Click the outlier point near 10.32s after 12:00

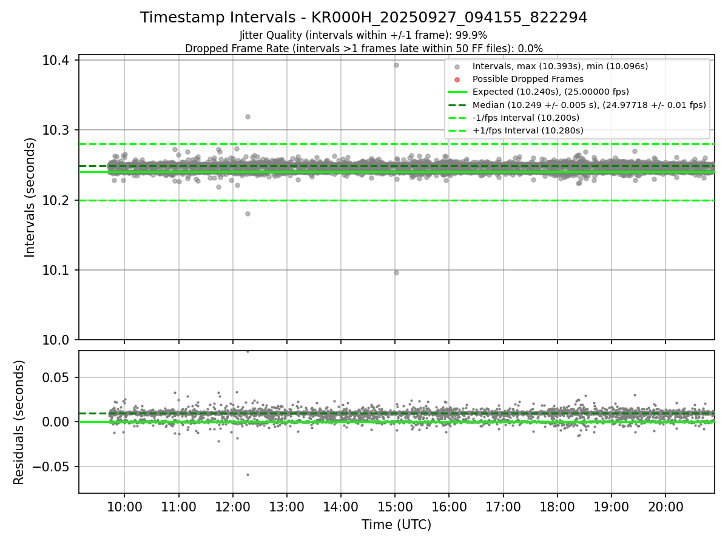point(248,116)
